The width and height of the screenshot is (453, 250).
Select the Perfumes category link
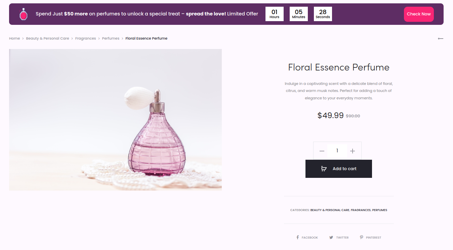coord(379,210)
